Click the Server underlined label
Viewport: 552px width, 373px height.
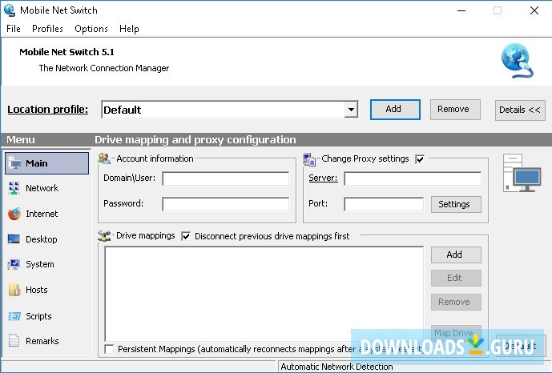(x=323, y=178)
